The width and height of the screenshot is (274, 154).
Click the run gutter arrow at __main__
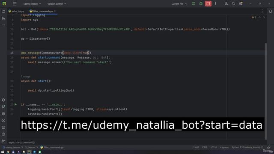tap(16, 104)
